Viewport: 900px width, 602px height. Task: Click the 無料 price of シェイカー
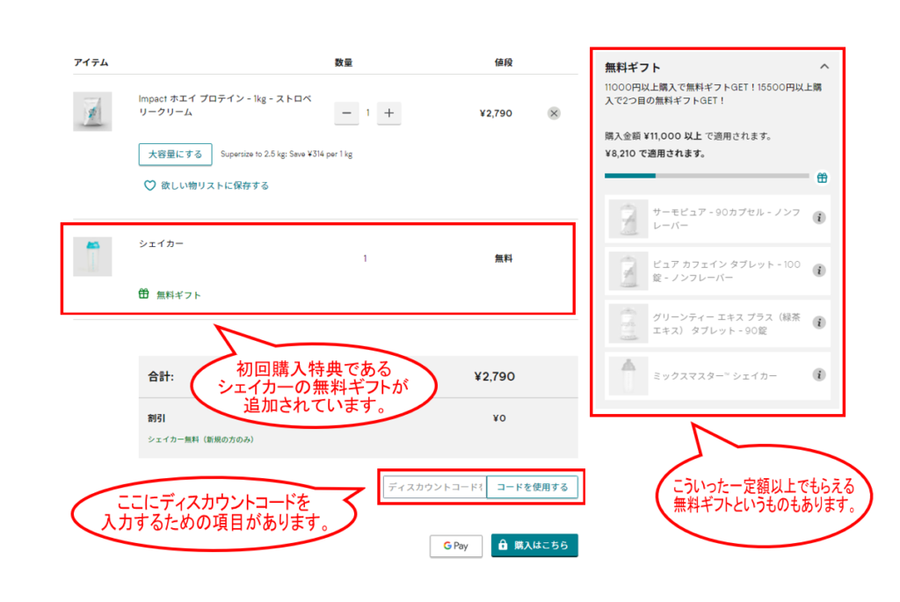[504, 258]
